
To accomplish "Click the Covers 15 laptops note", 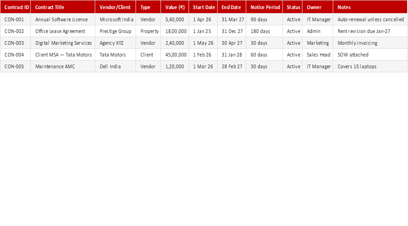I will coord(370,66).
